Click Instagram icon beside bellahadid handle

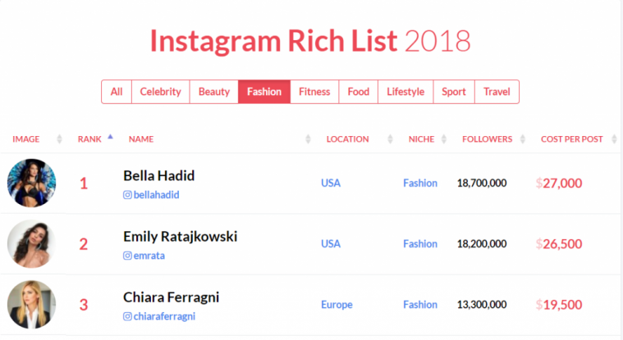(x=127, y=195)
